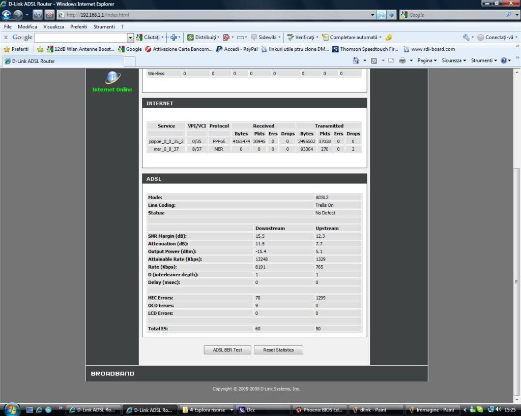The width and height of the screenshot is (521, 416).
Task: Click the Google search magnifier icon
Action: point(509,15)
